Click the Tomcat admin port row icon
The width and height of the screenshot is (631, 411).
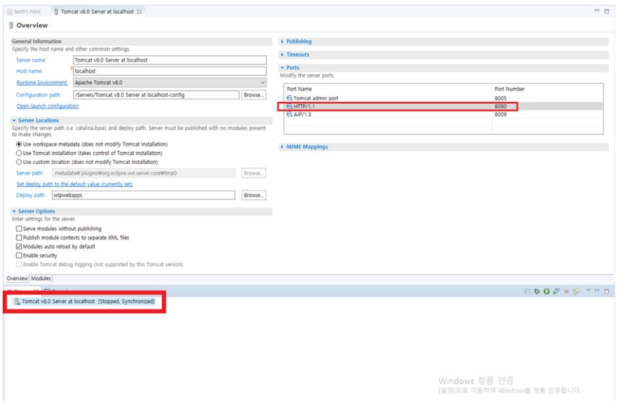290,98
